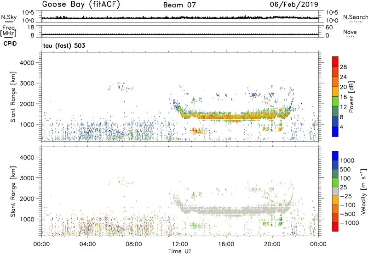The image size is (368, 254).
Task: Click the gray −25 to 25 Velocity colorbar segment
Action: click(x=335, y=191)
